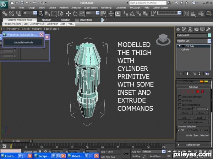
Task: Click Select and Manipulate icon
Action: point(111,13)
